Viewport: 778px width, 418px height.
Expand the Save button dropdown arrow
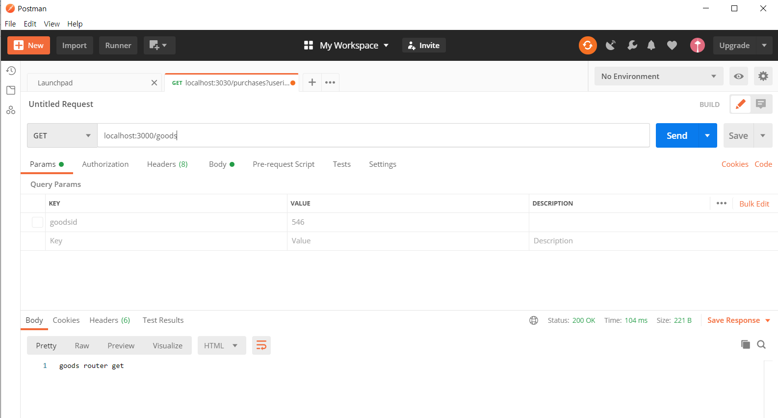tap(763, 135)
